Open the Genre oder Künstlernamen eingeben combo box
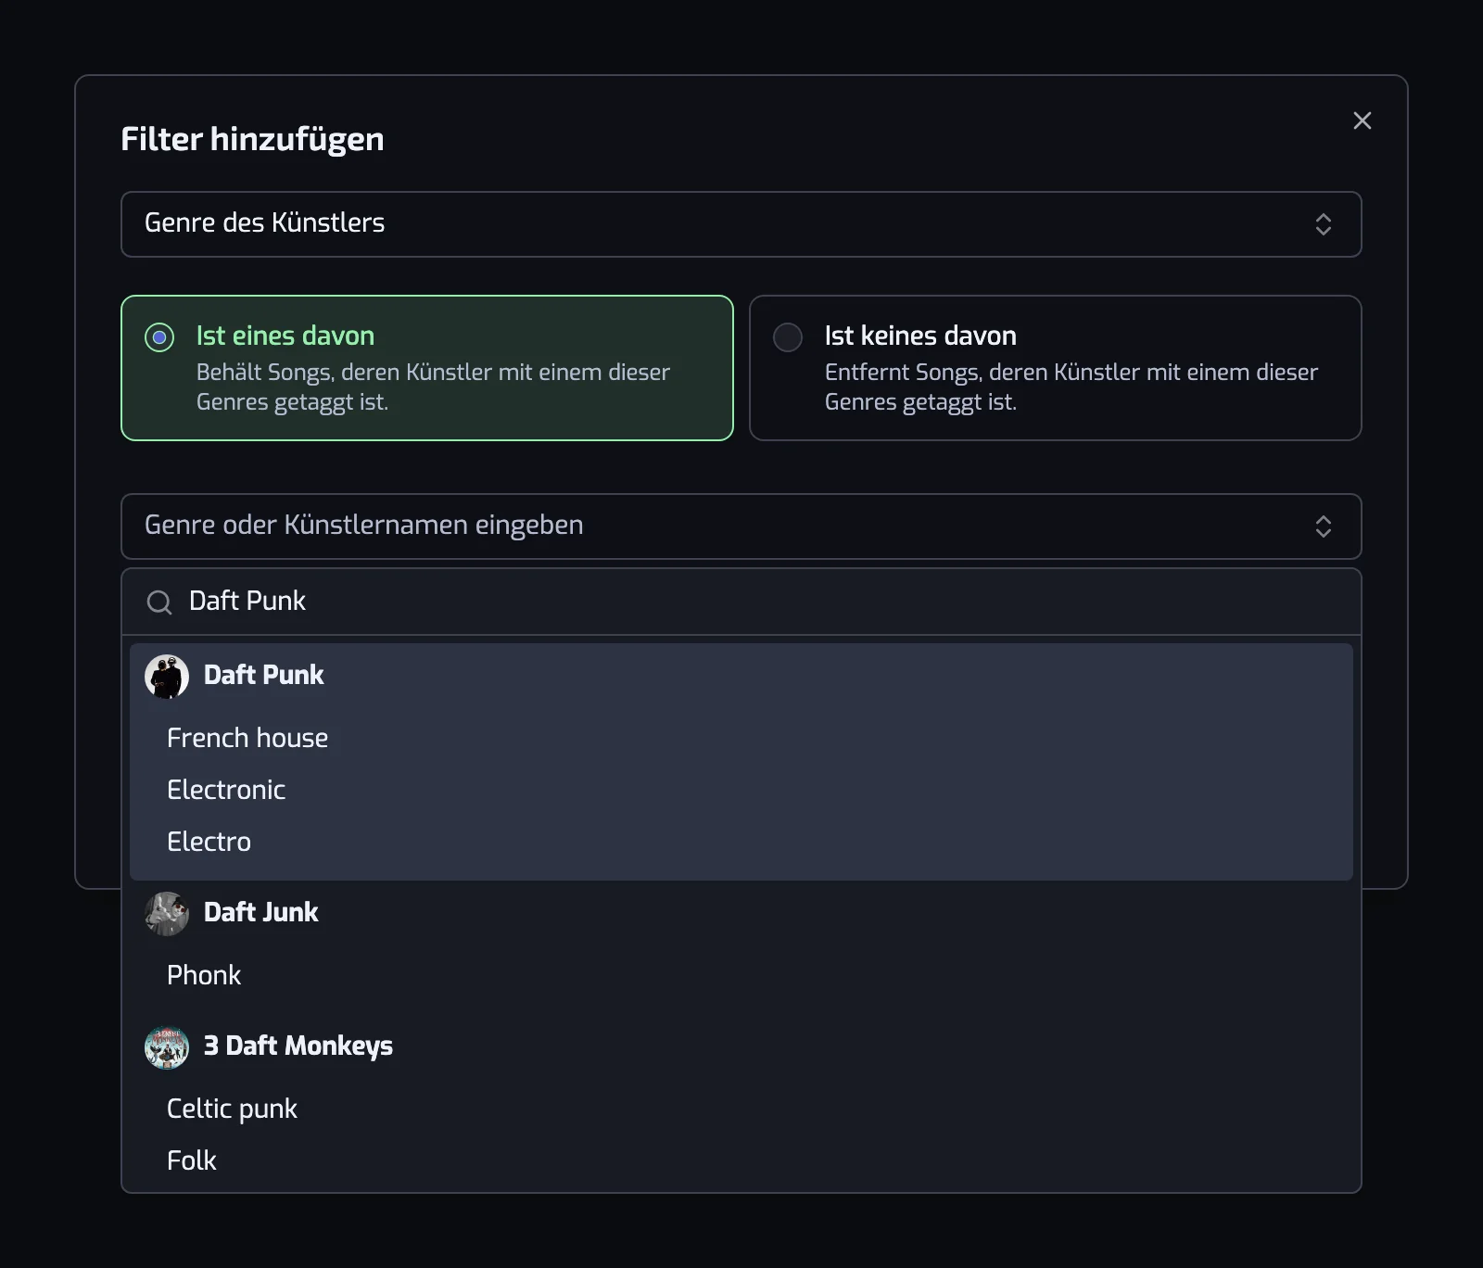 (741, 526)
